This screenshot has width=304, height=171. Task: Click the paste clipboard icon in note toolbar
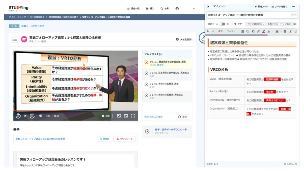tap(253, 31)
